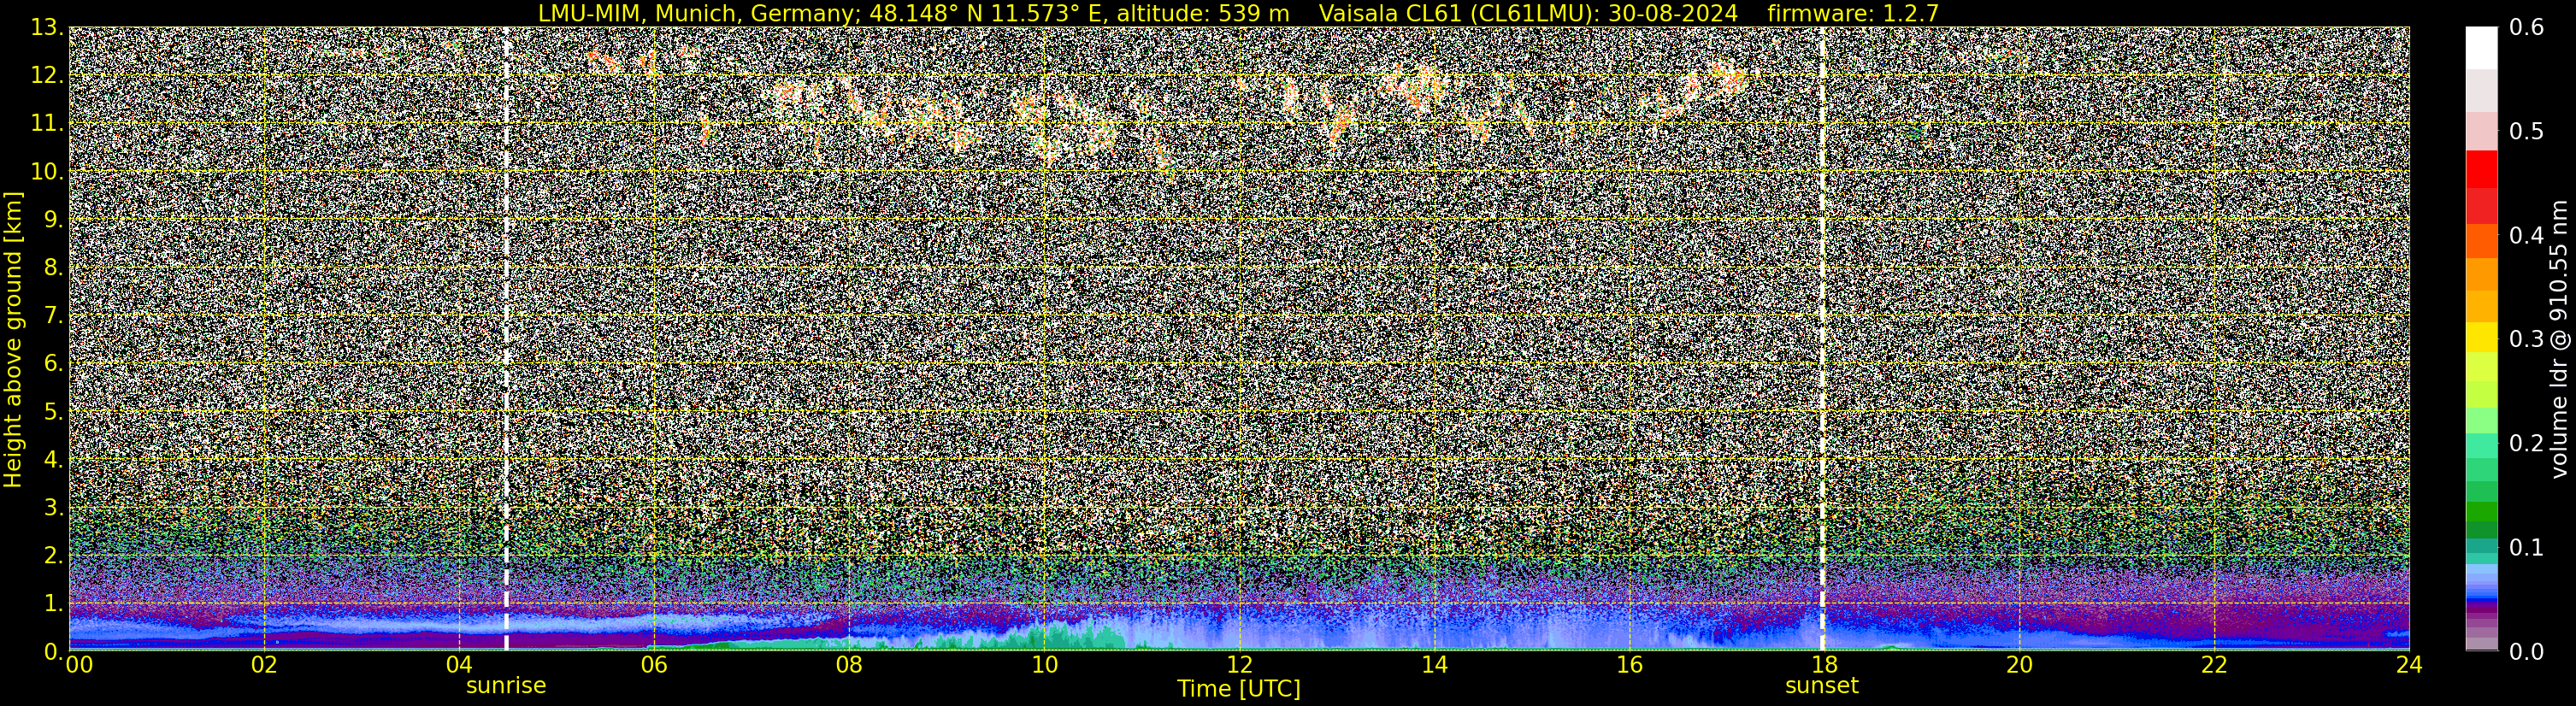Click colorbar tick label '0.6'

[x=2526, y=27]
